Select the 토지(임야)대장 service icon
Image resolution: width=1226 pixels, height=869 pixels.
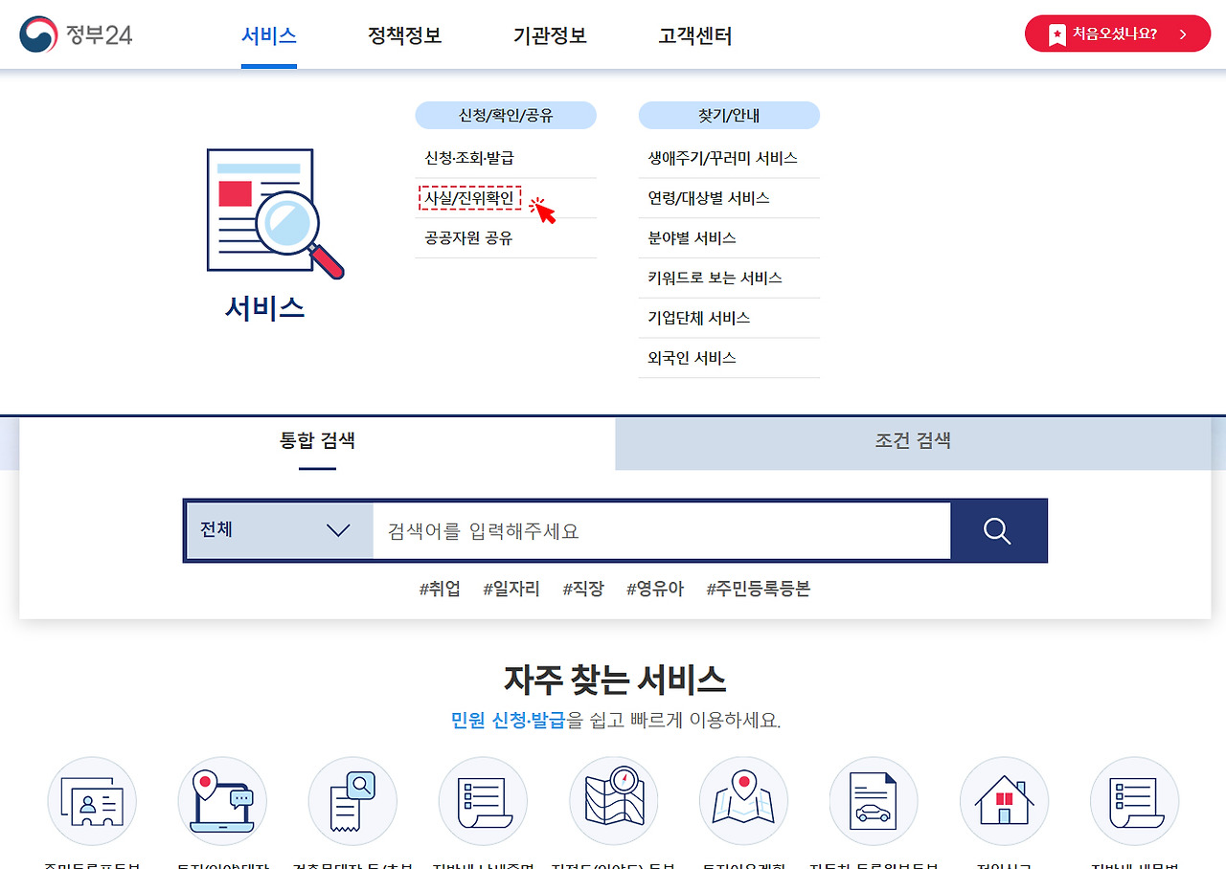[x=222, y=801]
